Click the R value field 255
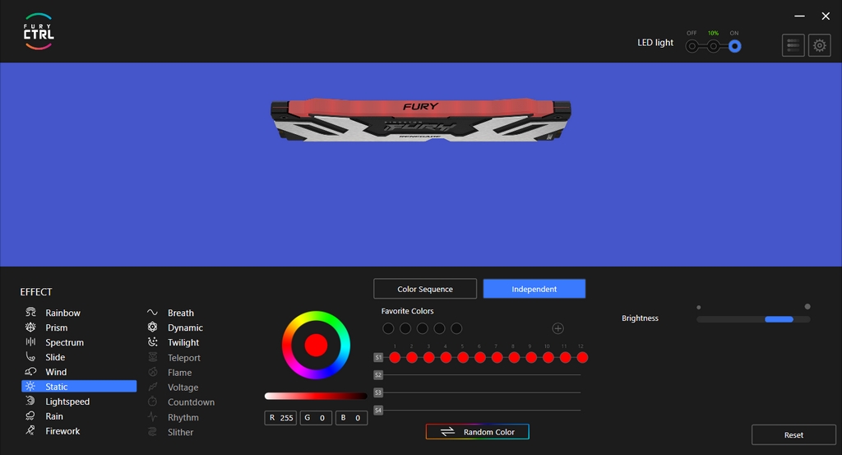 [280, 417]
